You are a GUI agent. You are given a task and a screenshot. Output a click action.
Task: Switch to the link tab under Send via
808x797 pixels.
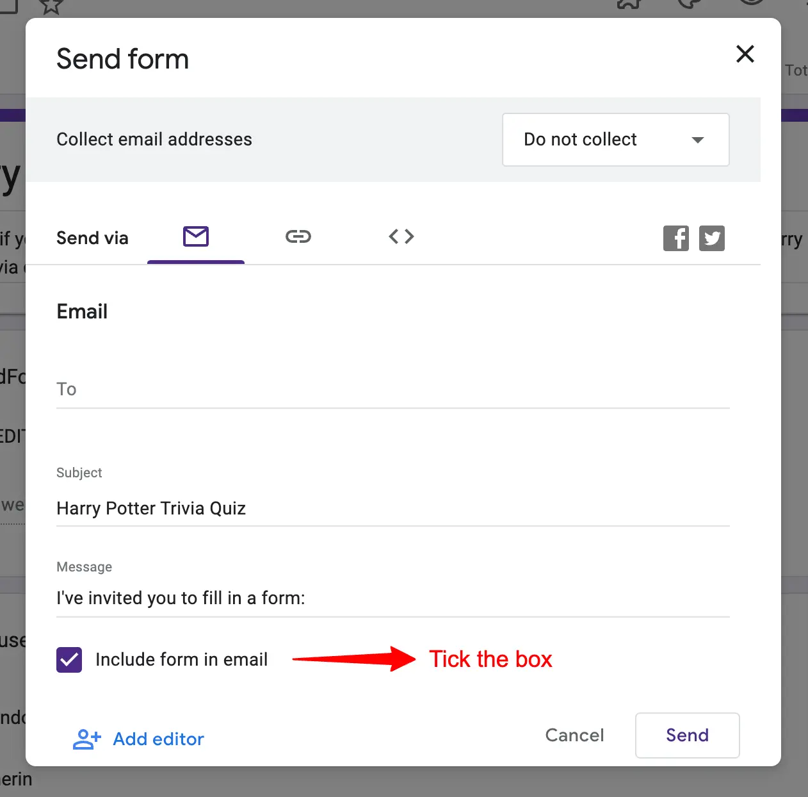[x=298, y=236]
